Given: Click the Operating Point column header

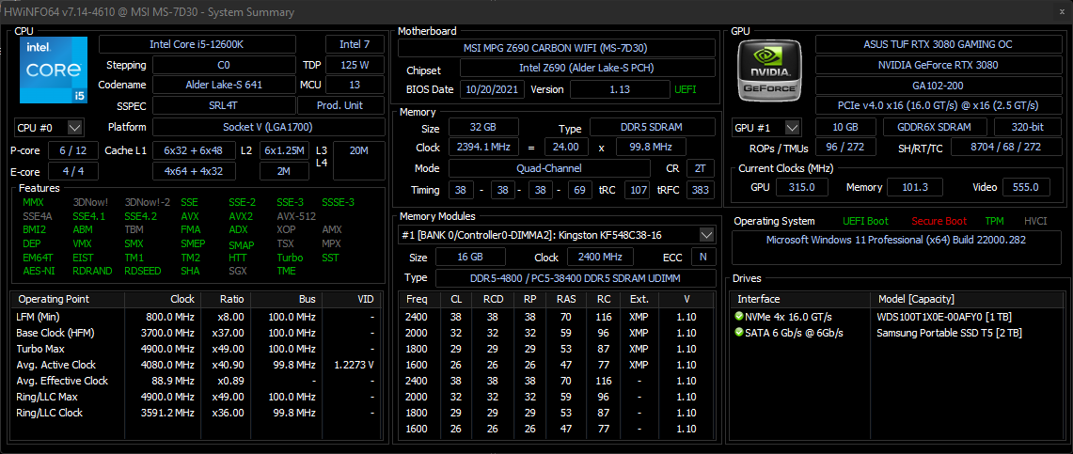Looking at the screenshot, I should [69, 300].
